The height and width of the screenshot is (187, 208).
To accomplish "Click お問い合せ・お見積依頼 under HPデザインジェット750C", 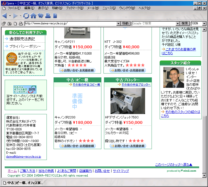I will tap(128, 146).
